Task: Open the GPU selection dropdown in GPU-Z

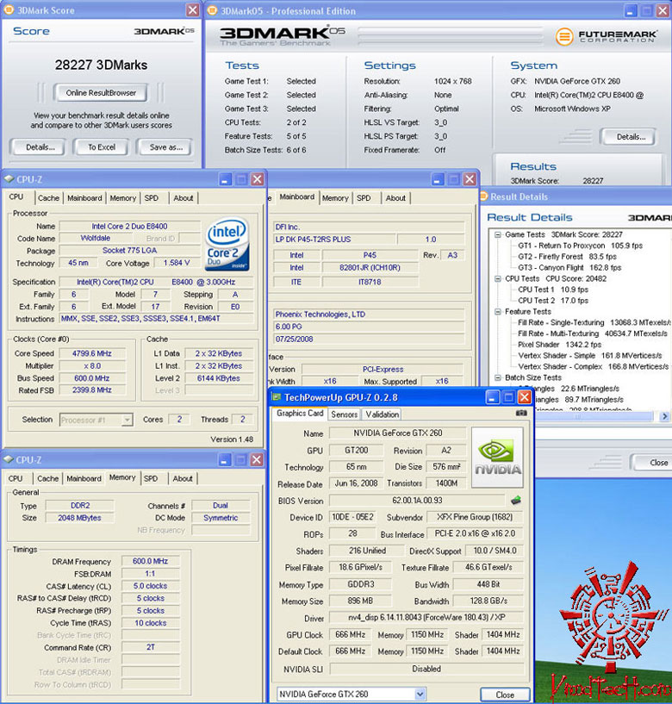Action: [420, 695]
